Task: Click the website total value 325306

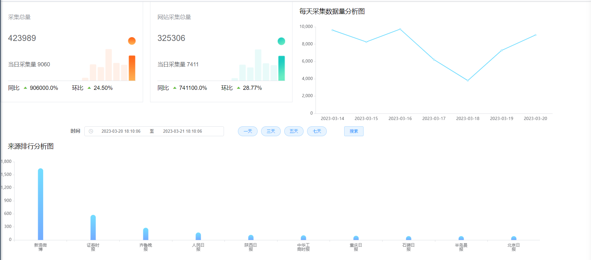Action: point(171,38)
